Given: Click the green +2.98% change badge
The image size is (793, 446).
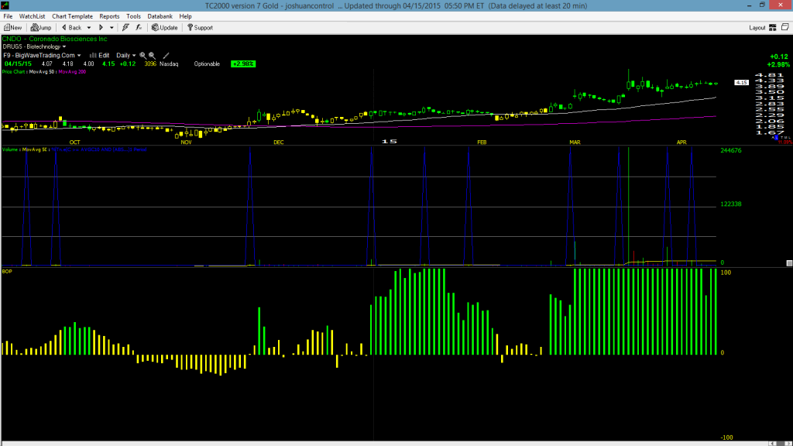Looking at the screenshot, I should click(x=243, y=64).
